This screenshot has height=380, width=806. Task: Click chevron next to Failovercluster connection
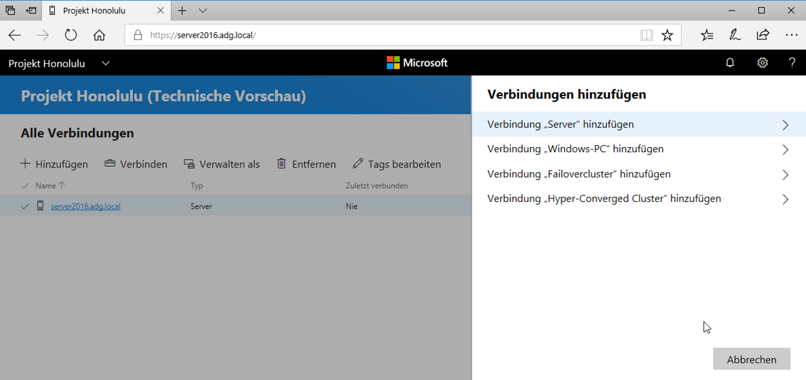tap(785, 175)
